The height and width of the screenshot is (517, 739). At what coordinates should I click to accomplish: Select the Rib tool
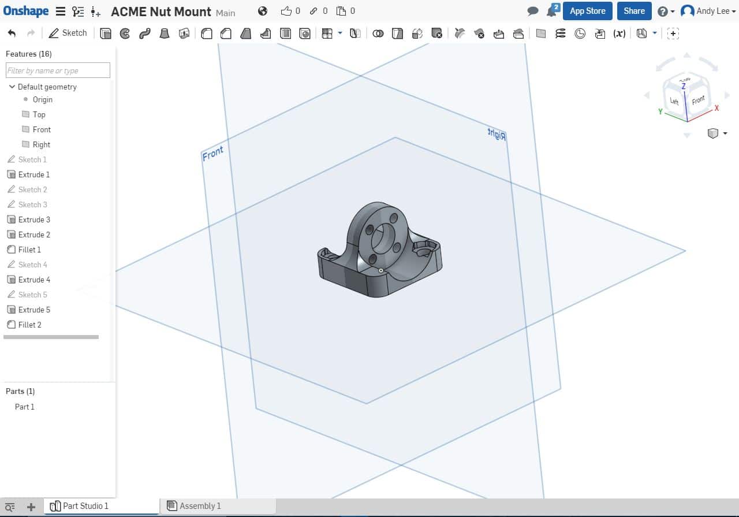[266, 34]
